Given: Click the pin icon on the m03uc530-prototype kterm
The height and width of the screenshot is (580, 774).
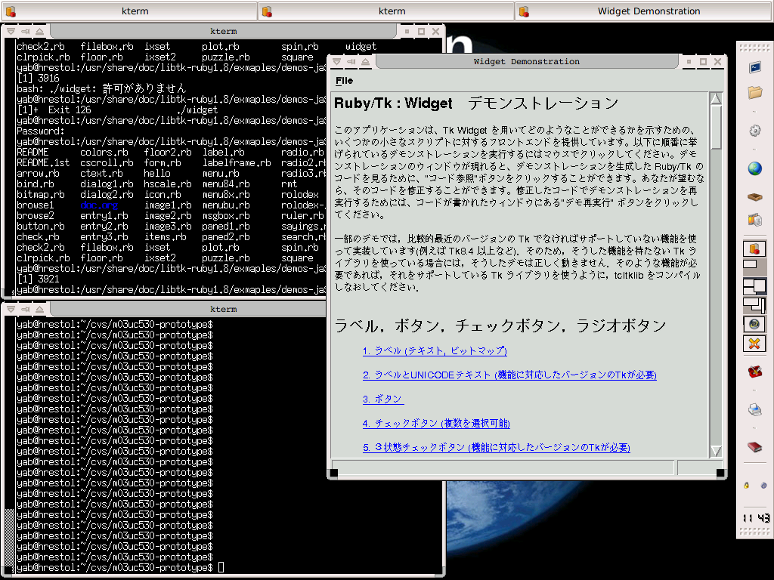Looking at the screenshot, I should (x=25, y=309).
